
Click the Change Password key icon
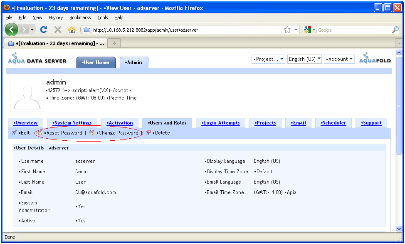coord(91,133)
